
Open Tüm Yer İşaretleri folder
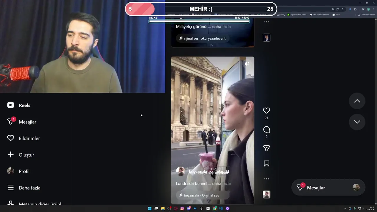click(x=366, y=14)
